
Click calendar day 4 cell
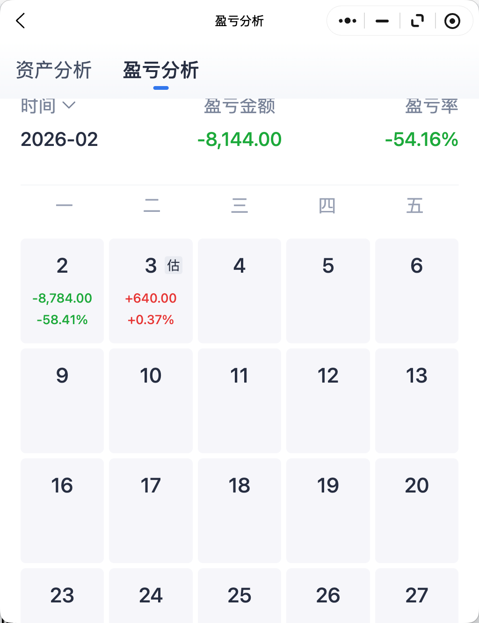[239, 290]
